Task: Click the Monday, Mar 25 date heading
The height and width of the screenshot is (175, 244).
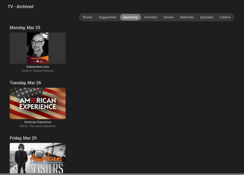Action: [x=25, y=28]
